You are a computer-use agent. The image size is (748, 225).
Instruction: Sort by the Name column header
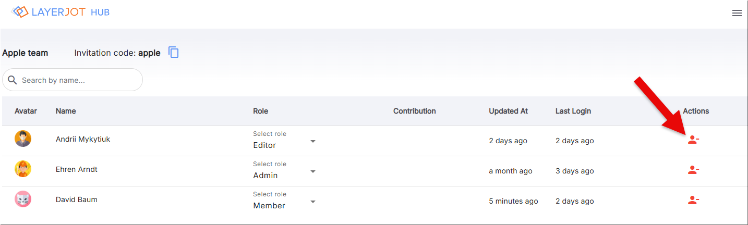tap(66, 111)
